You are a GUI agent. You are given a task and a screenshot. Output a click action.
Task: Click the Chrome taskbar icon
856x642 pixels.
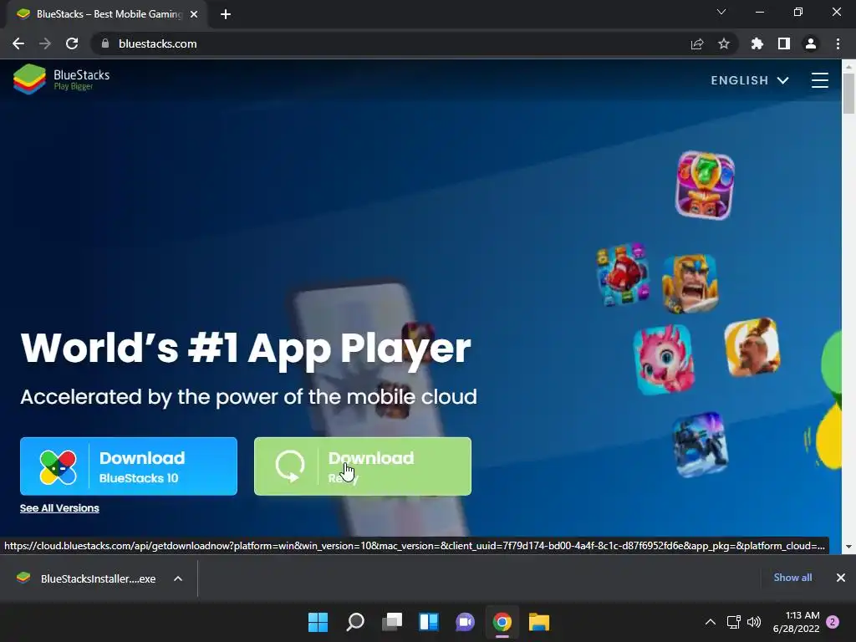click(502, 622)
